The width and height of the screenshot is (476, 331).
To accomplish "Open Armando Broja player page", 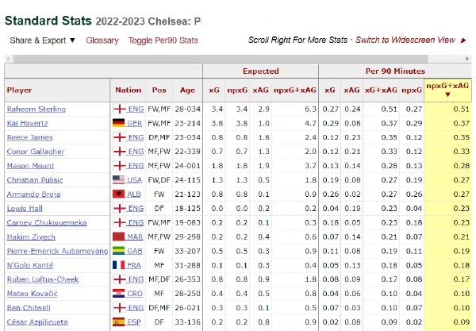I will pyautogui.click(x=33, y=194).
